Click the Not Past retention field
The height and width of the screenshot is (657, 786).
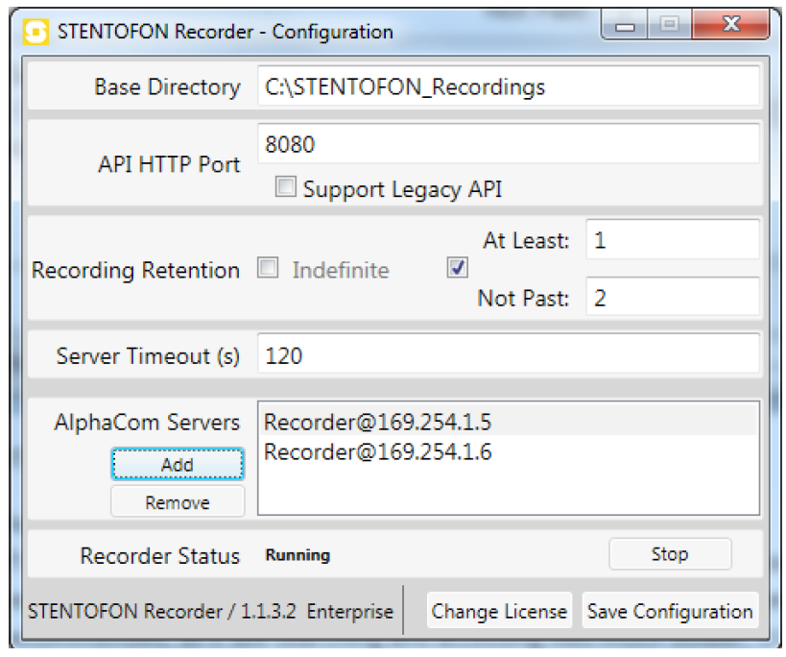672,298
